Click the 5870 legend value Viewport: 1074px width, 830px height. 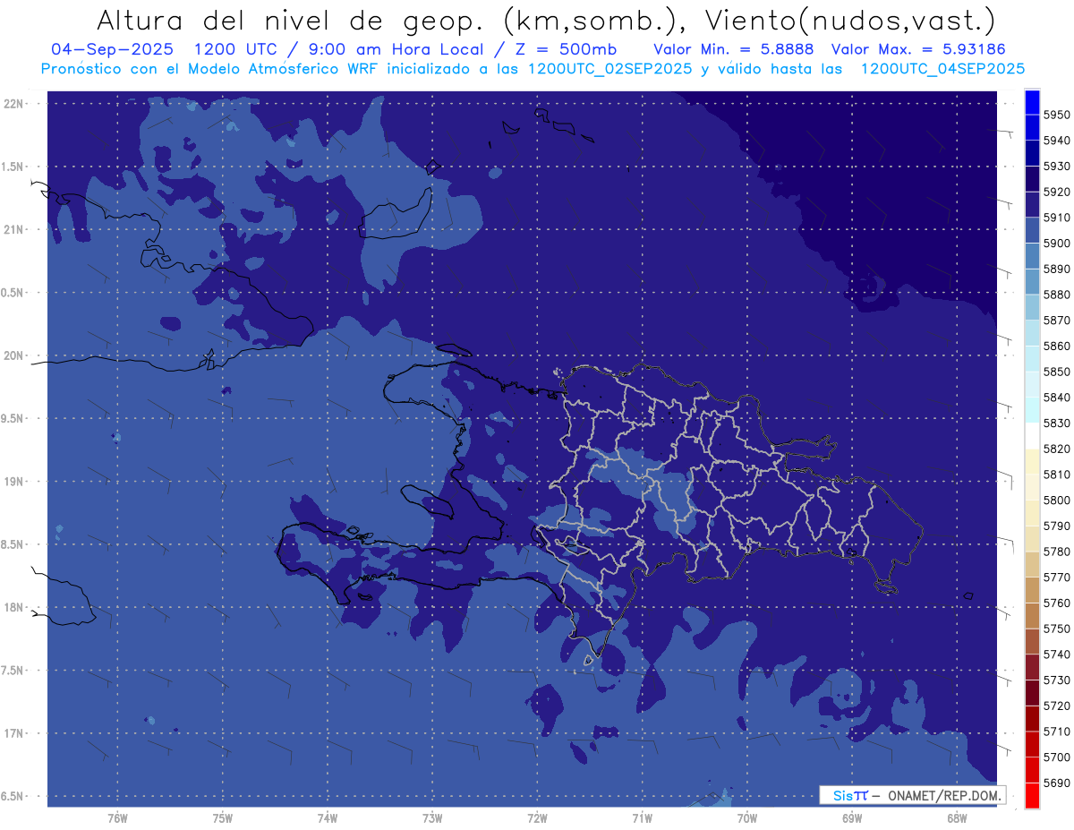tap(1056, 321)
